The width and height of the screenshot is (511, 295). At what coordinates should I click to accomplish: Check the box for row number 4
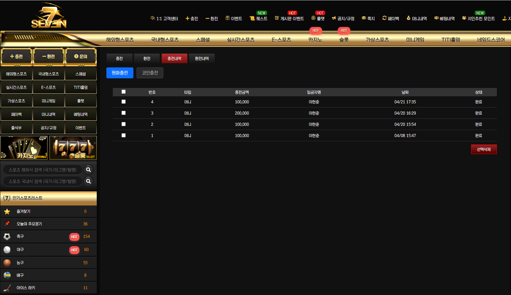[x=123, y=102]
